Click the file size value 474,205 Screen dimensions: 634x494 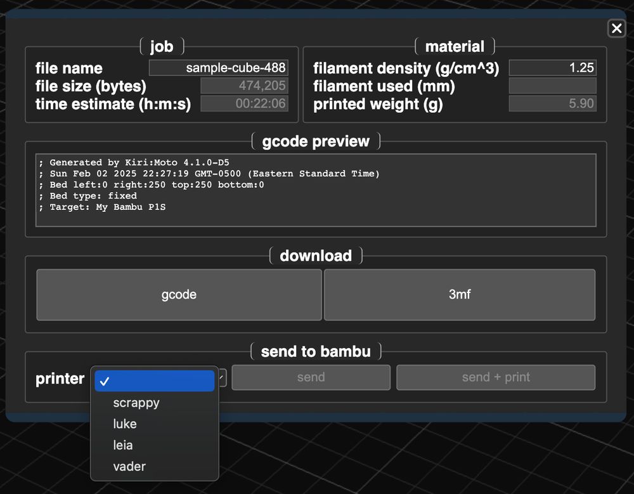(x=245, y=86)
